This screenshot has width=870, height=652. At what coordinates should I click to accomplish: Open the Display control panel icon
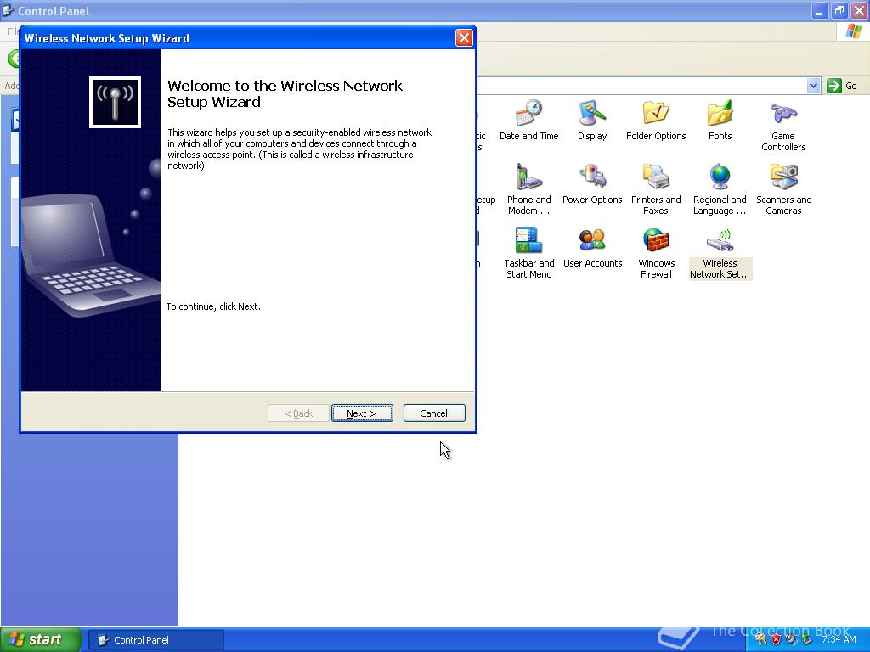point(592,113)
